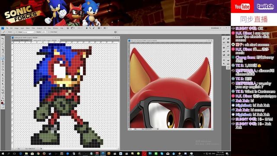Open the Layer menu
Viewport: 277px width, 156px height.
pos(22,28)
